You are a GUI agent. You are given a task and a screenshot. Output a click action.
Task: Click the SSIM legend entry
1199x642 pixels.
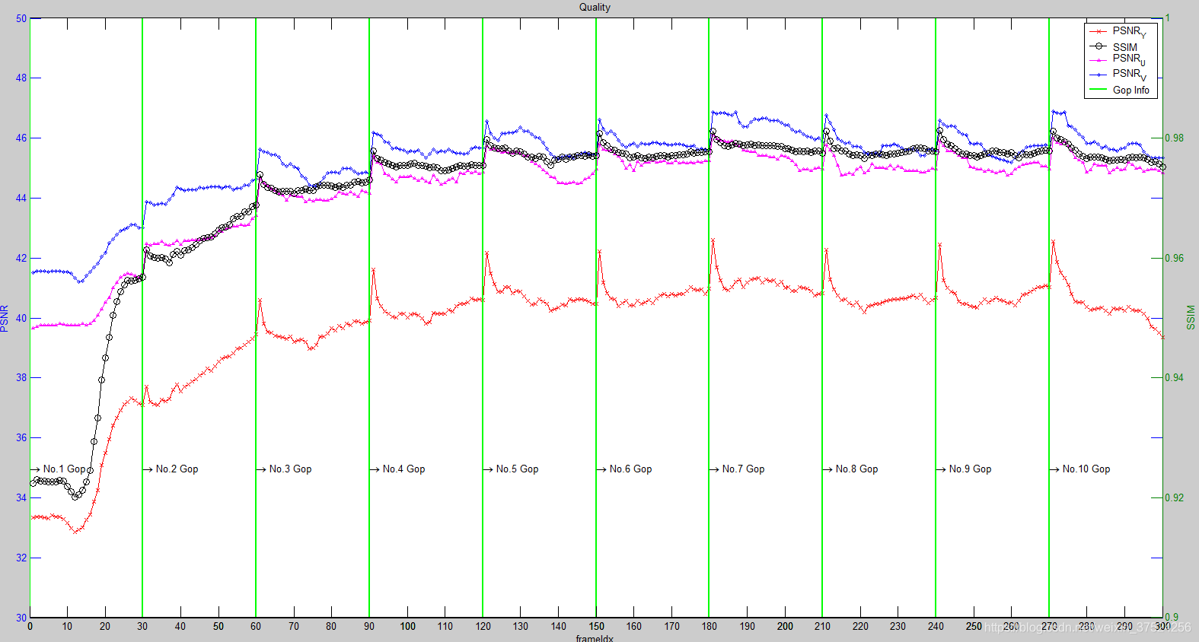point(1114,47)
